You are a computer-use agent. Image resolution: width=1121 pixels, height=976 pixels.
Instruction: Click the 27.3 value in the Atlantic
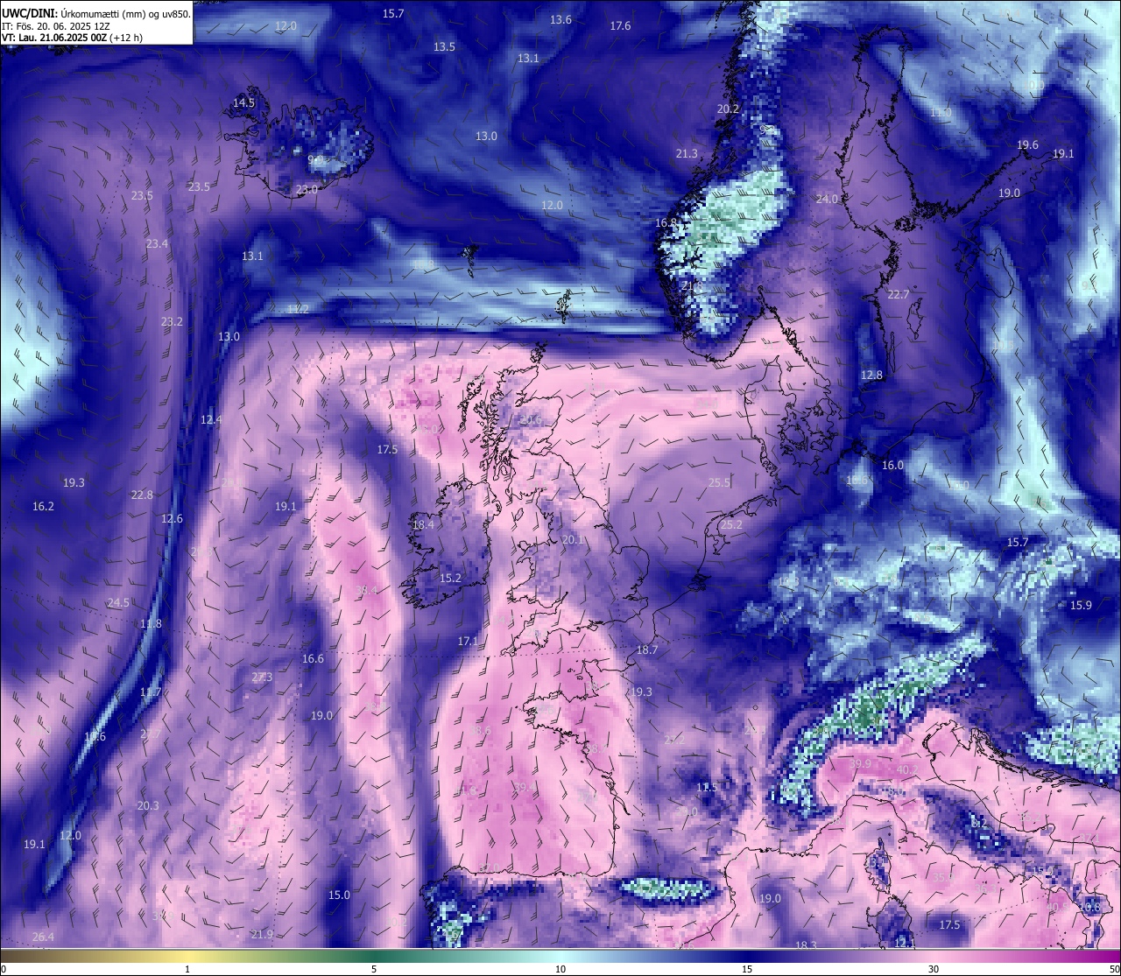[262, 677]
